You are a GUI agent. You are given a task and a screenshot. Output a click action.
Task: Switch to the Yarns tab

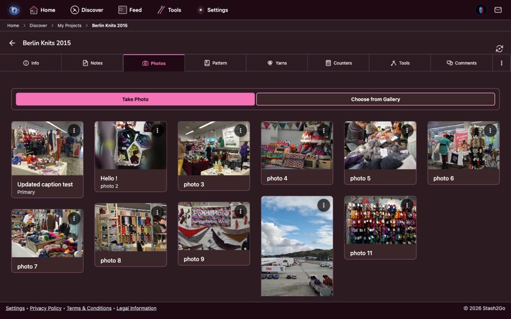click(277, 63)
